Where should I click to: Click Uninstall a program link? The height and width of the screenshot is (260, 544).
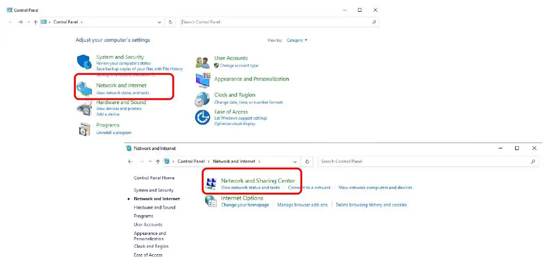[x=114, y=132]
